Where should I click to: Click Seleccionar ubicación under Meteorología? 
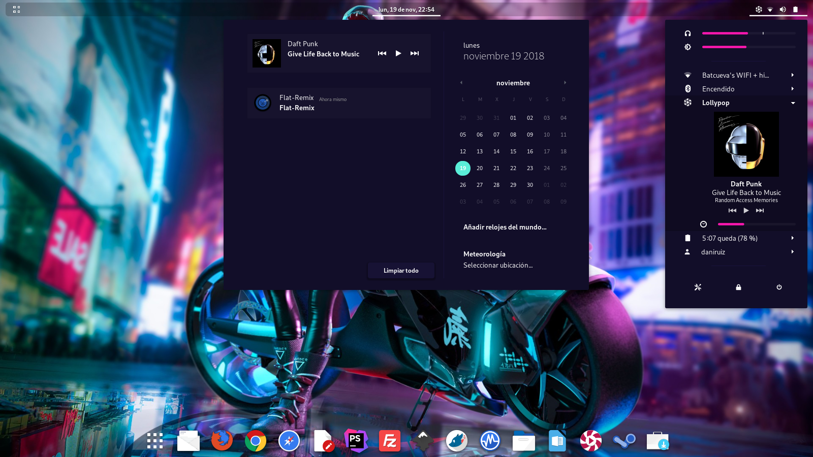(498, 265)
